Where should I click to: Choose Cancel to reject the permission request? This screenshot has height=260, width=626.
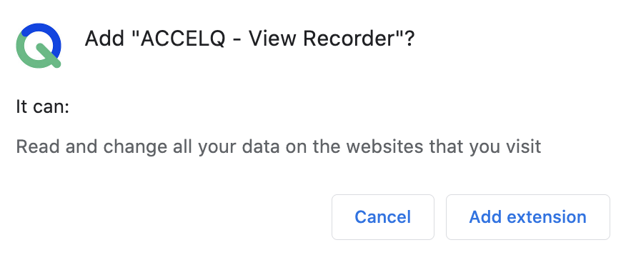(383, 217)
